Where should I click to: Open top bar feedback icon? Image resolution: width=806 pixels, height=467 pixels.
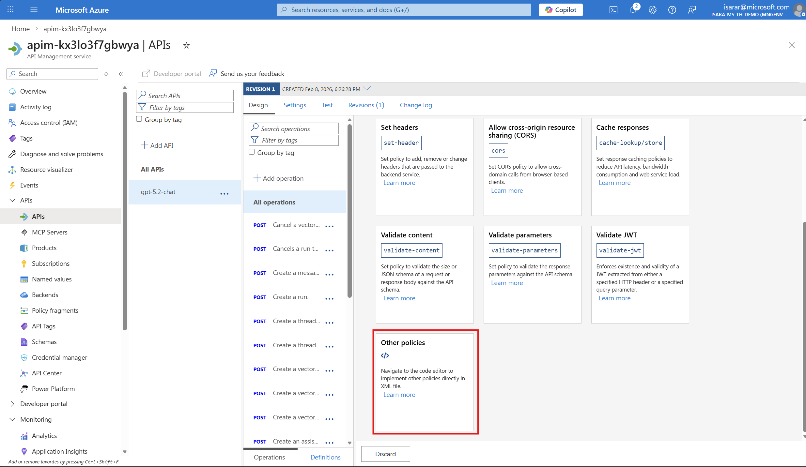tap(692, 10)
